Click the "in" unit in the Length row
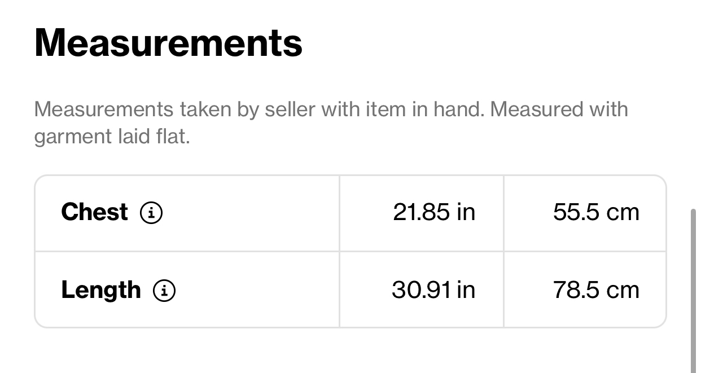The width and height of the screenshot is (701, 373). [x=466, y=290]
